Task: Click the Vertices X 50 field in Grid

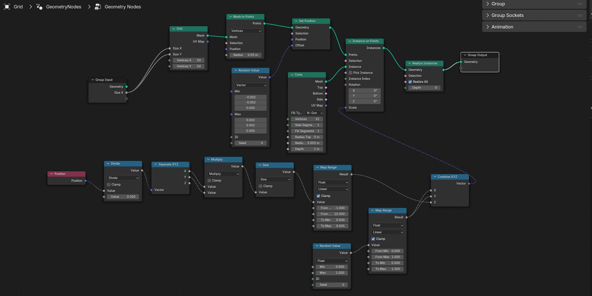Action: click(188, 60)
